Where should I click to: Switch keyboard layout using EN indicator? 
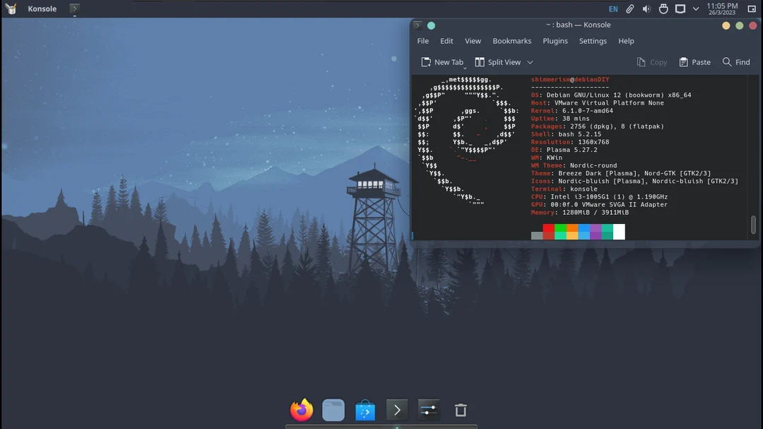613,8
